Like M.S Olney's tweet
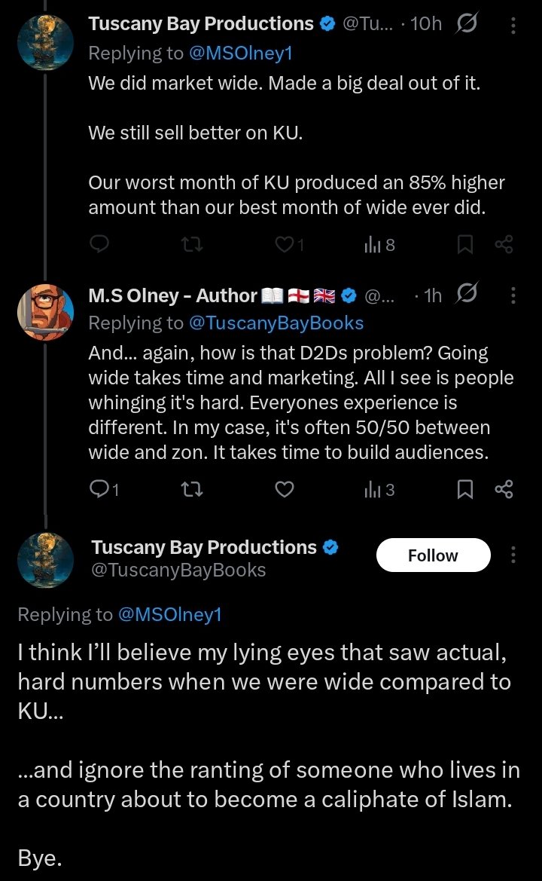 click(284, 490)
